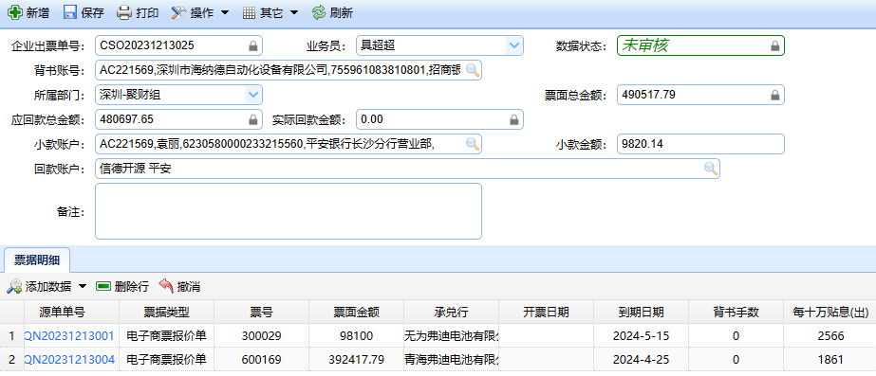Click lock icon in 企业出票单号 field
Screen dimensions: 876x376
(x=253, y=45)
